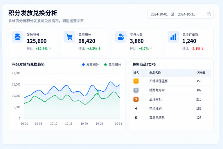Select the 不锈钢保温杯 product row
This screenshot has height=149, width=223.
(171, 81)
